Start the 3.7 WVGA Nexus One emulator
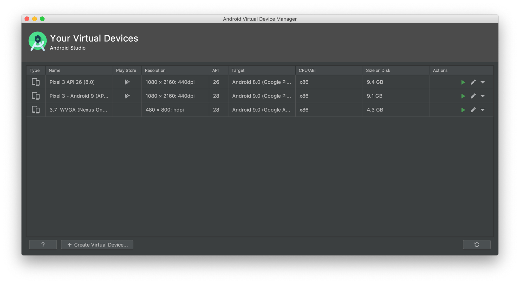Viewport: 520px width, 284px height. (x=463, y=110)
